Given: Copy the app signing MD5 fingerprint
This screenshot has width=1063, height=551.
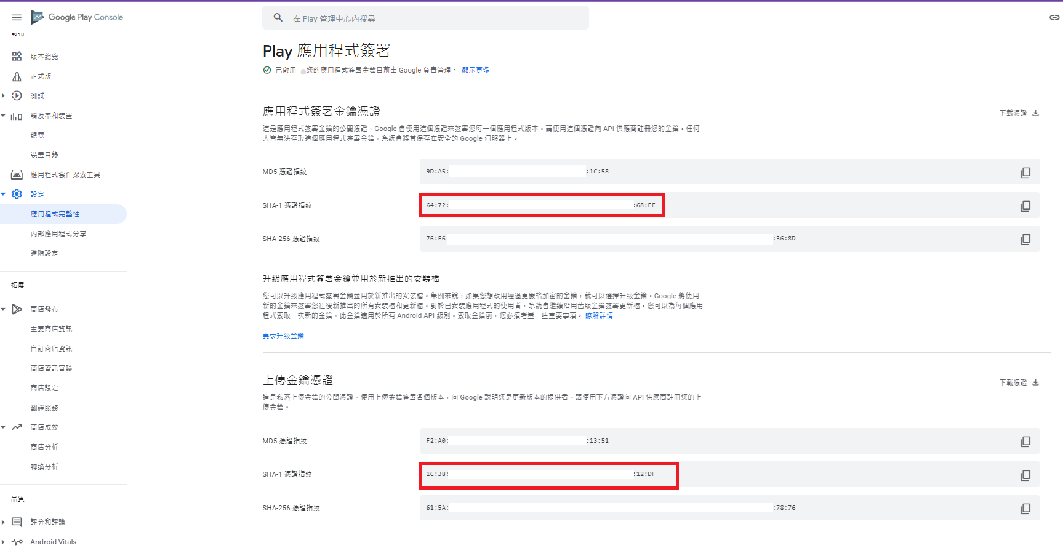Looking at the screenshot, I should [x=1025, y=173].
